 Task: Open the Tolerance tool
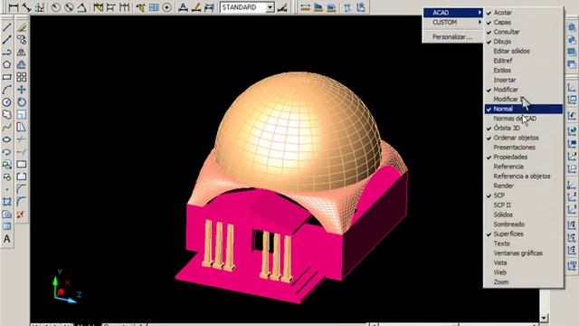pyautogui.click(x=154, y=7)
